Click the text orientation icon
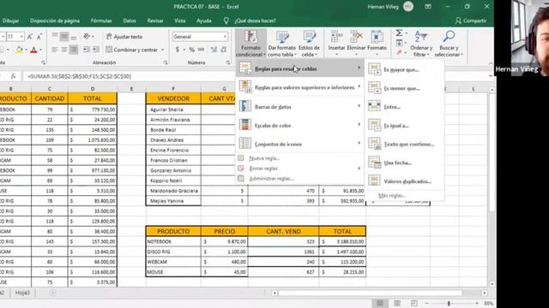The height and width of the screenshot is (308, 549). tap(87, 36)
